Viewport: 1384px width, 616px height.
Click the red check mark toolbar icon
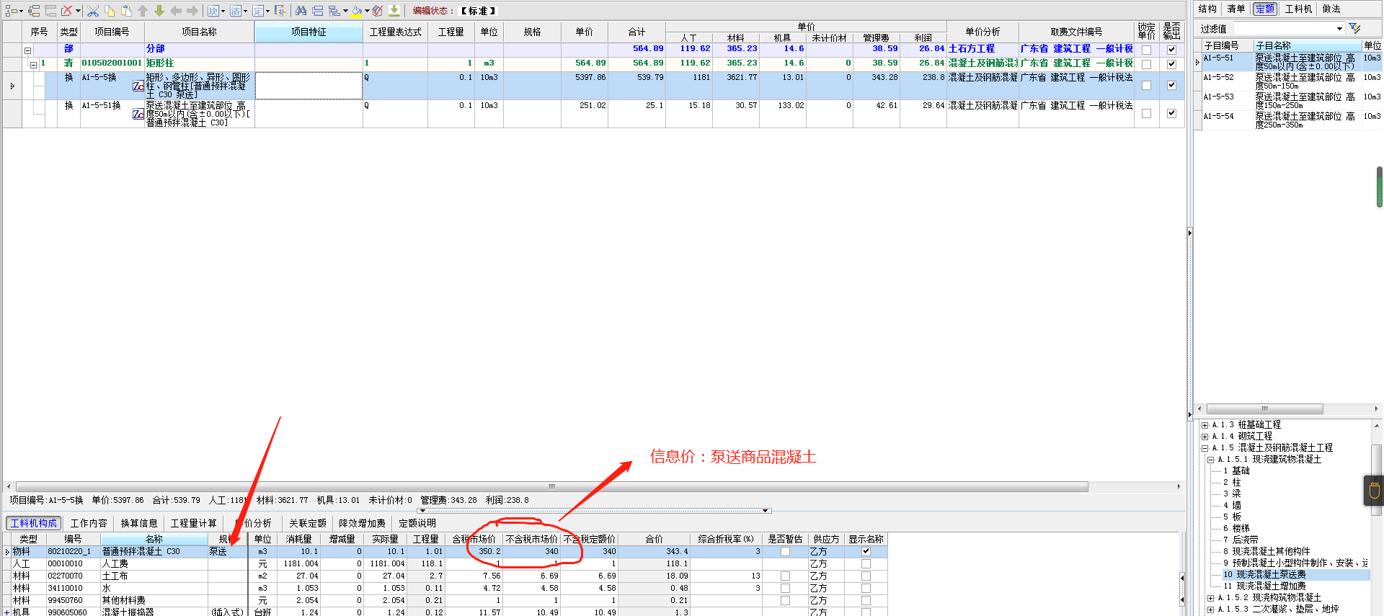pos(377,11)
